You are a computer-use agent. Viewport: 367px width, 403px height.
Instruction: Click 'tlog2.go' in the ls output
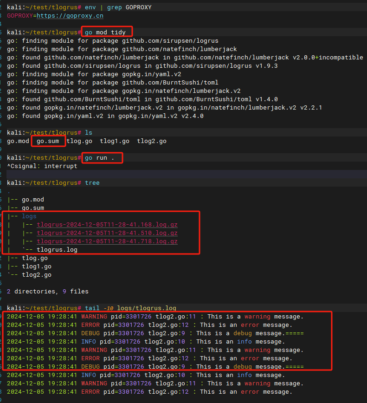point(152,141)
